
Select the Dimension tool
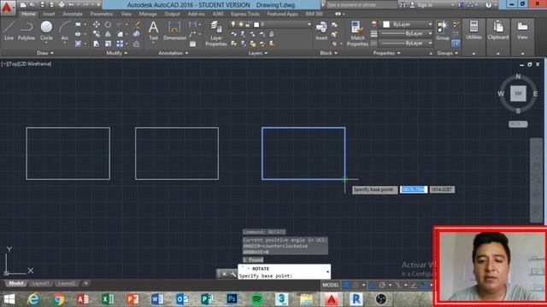click(x=174, y=31)
